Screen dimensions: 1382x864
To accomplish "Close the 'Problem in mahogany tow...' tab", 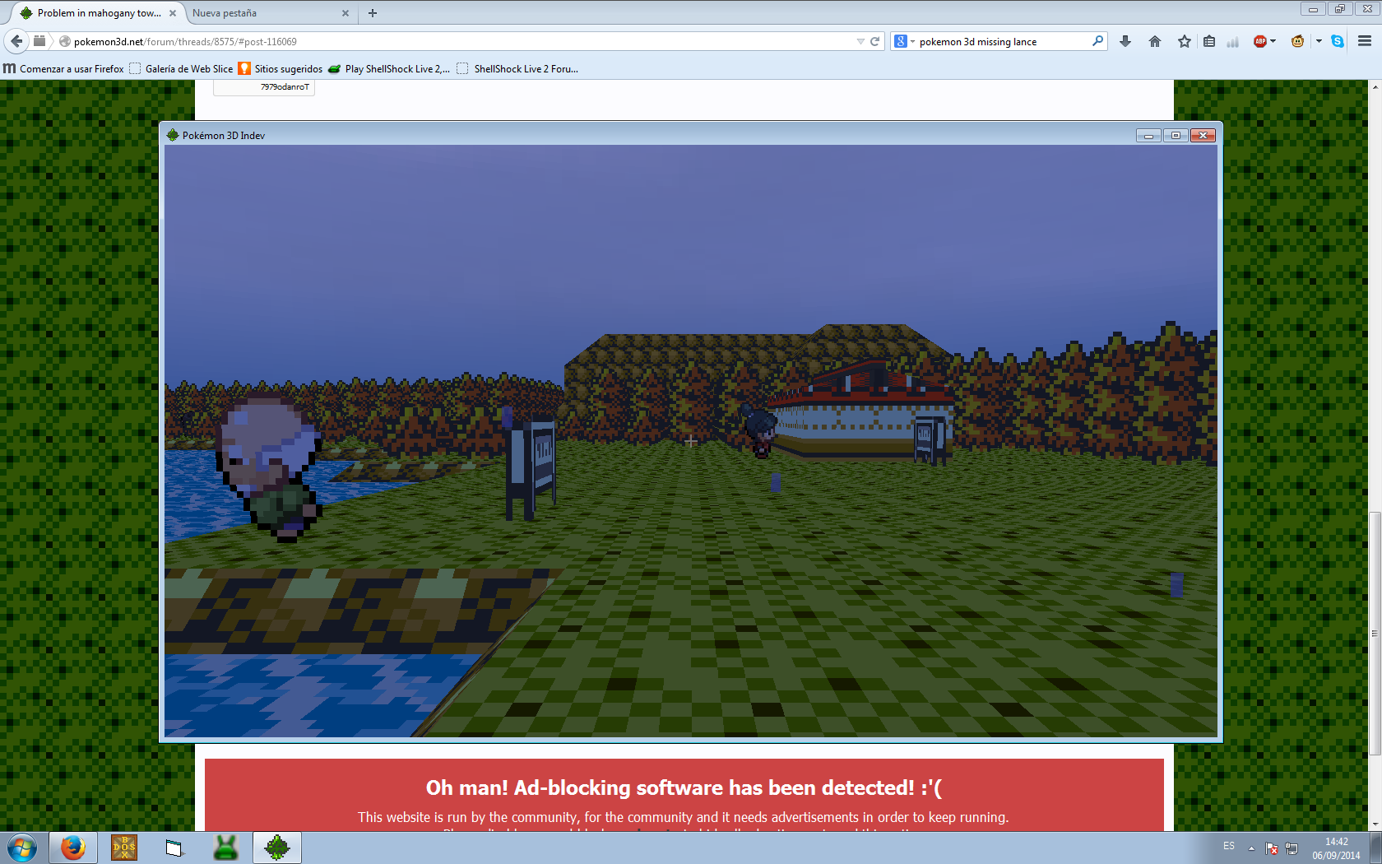I will [173, 13].
